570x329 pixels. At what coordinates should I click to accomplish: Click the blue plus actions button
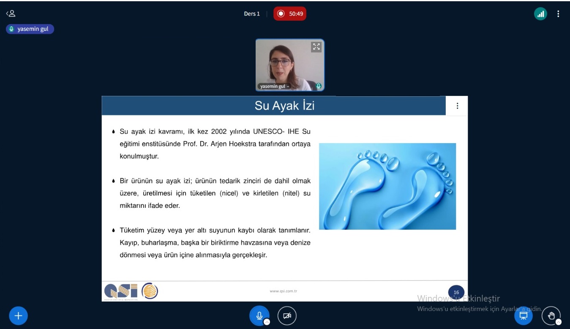18,315
